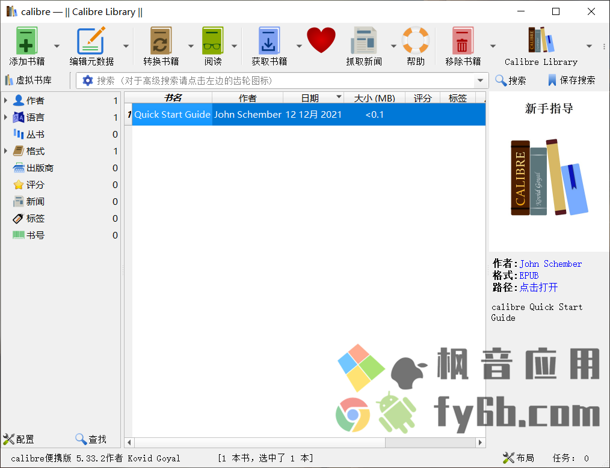Screen dimensions: 610x468
Task: Click John Schember cell in book row
Action: point(247,115)
